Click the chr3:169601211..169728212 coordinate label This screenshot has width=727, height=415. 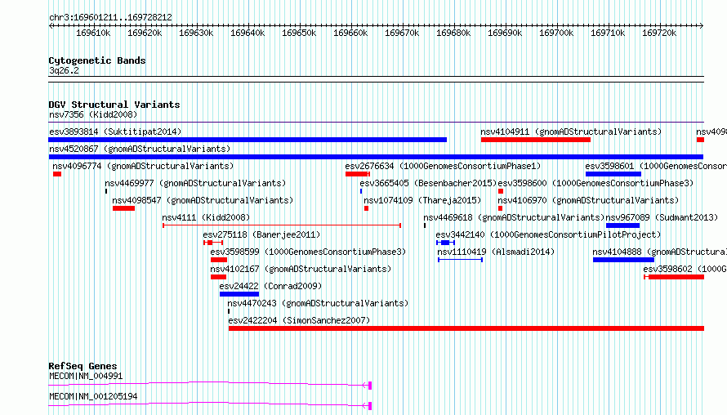[110, 17]
